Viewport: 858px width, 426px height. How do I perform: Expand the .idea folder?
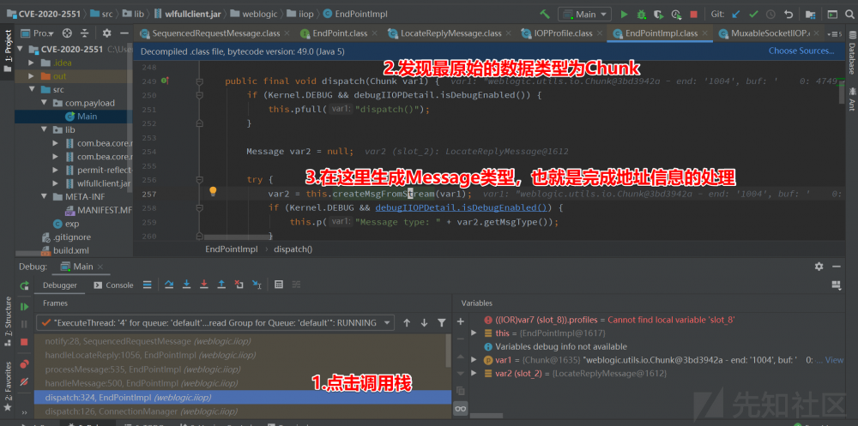[32, 63]
